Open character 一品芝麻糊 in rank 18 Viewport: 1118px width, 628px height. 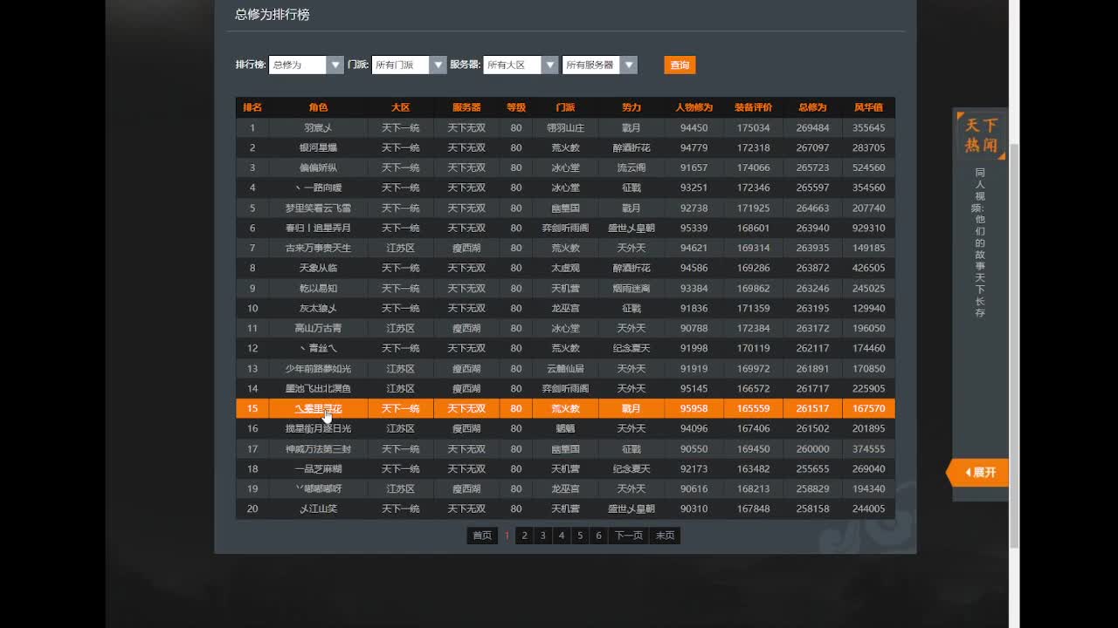318,468
